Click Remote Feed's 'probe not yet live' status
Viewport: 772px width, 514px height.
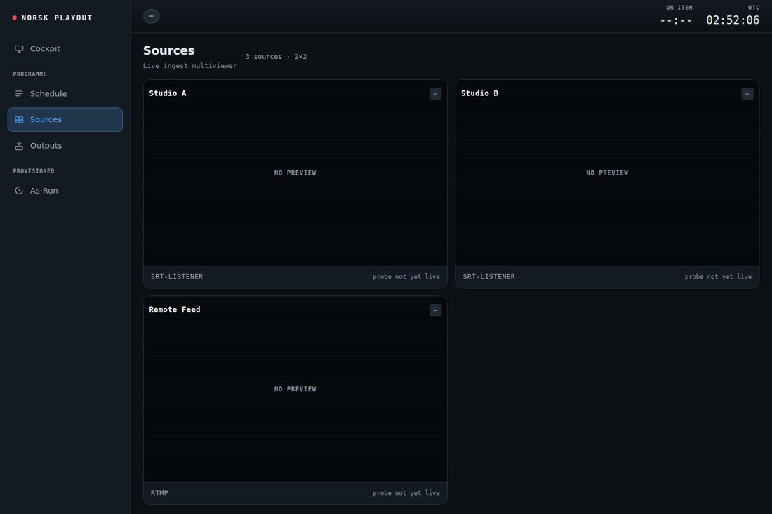coord(406,493)
